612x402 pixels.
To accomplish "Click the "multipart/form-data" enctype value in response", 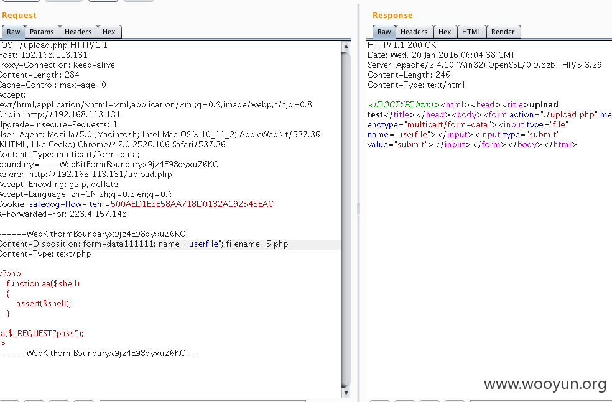I will 450,125.
